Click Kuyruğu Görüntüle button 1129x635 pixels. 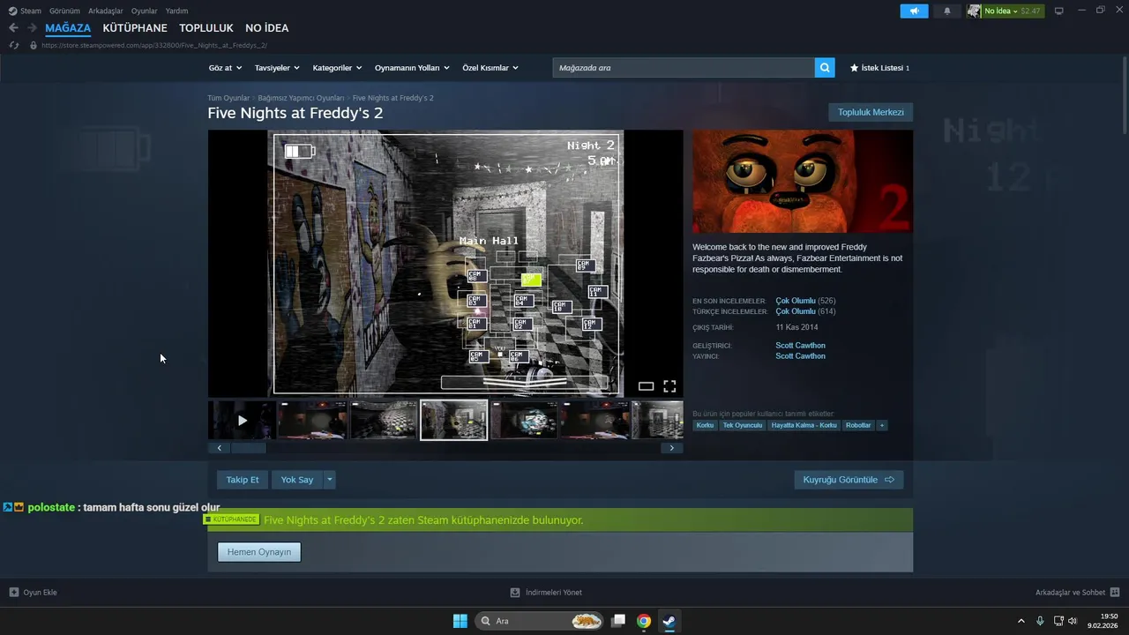849,480
